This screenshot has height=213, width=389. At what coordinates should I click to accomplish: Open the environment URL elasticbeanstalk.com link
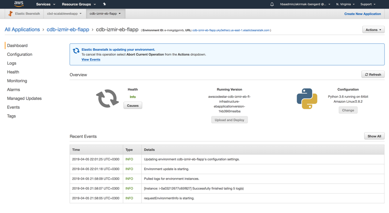point(231,30)
